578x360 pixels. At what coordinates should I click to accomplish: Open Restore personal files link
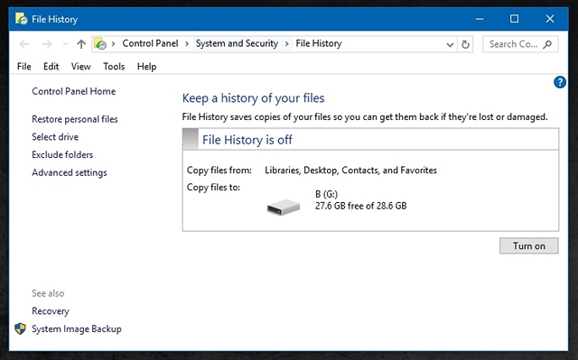point(75,119)
